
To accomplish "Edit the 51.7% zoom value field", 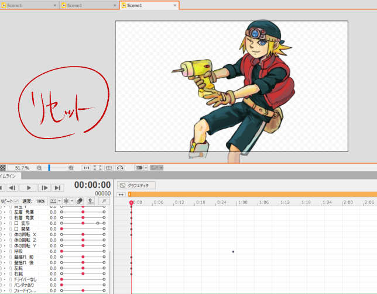I will (20, 168).
